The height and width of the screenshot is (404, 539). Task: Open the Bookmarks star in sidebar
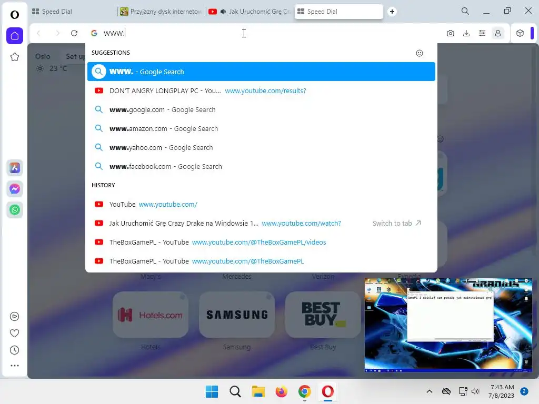tap(14, 57)
